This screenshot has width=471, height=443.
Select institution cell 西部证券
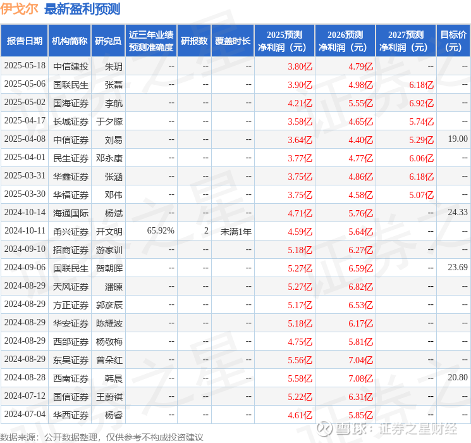pyautogui.click(x=71, y=342)
